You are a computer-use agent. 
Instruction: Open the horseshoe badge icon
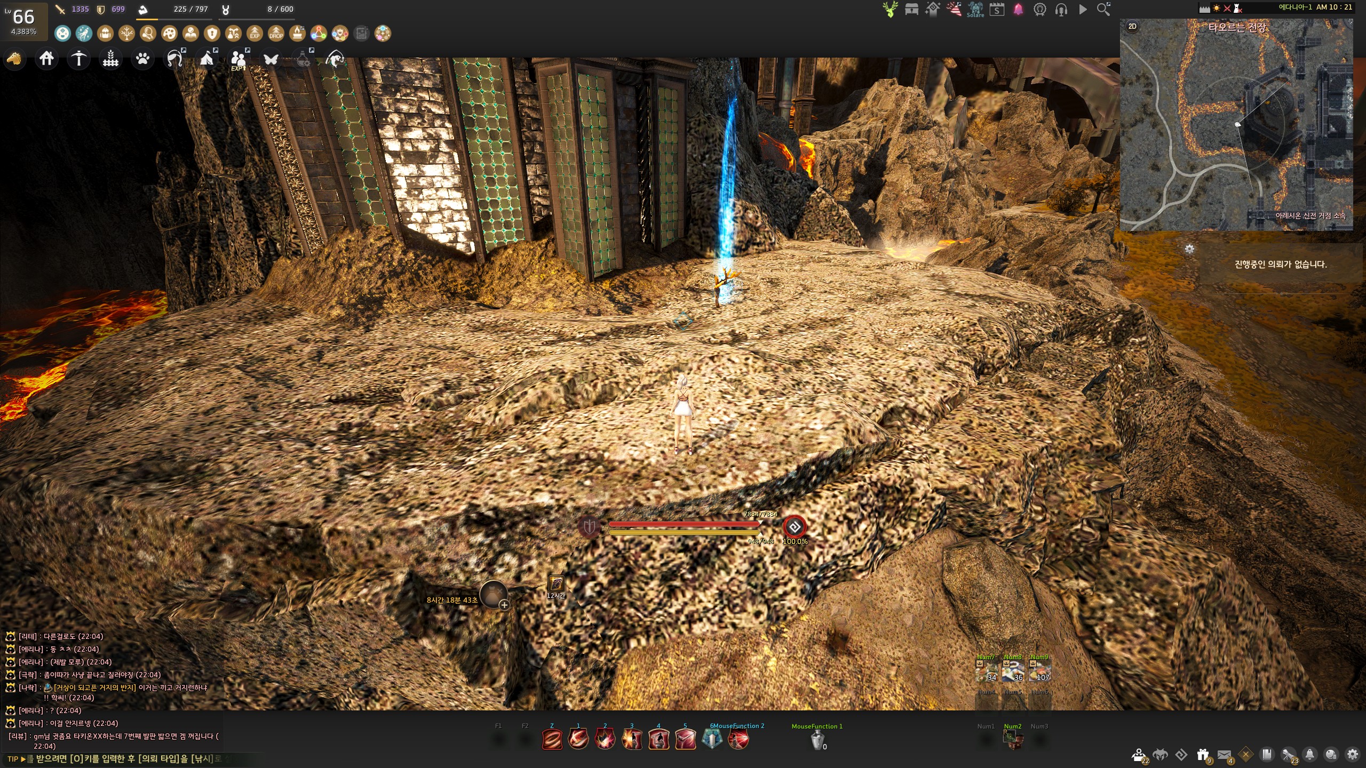(x=1039, y=10)
